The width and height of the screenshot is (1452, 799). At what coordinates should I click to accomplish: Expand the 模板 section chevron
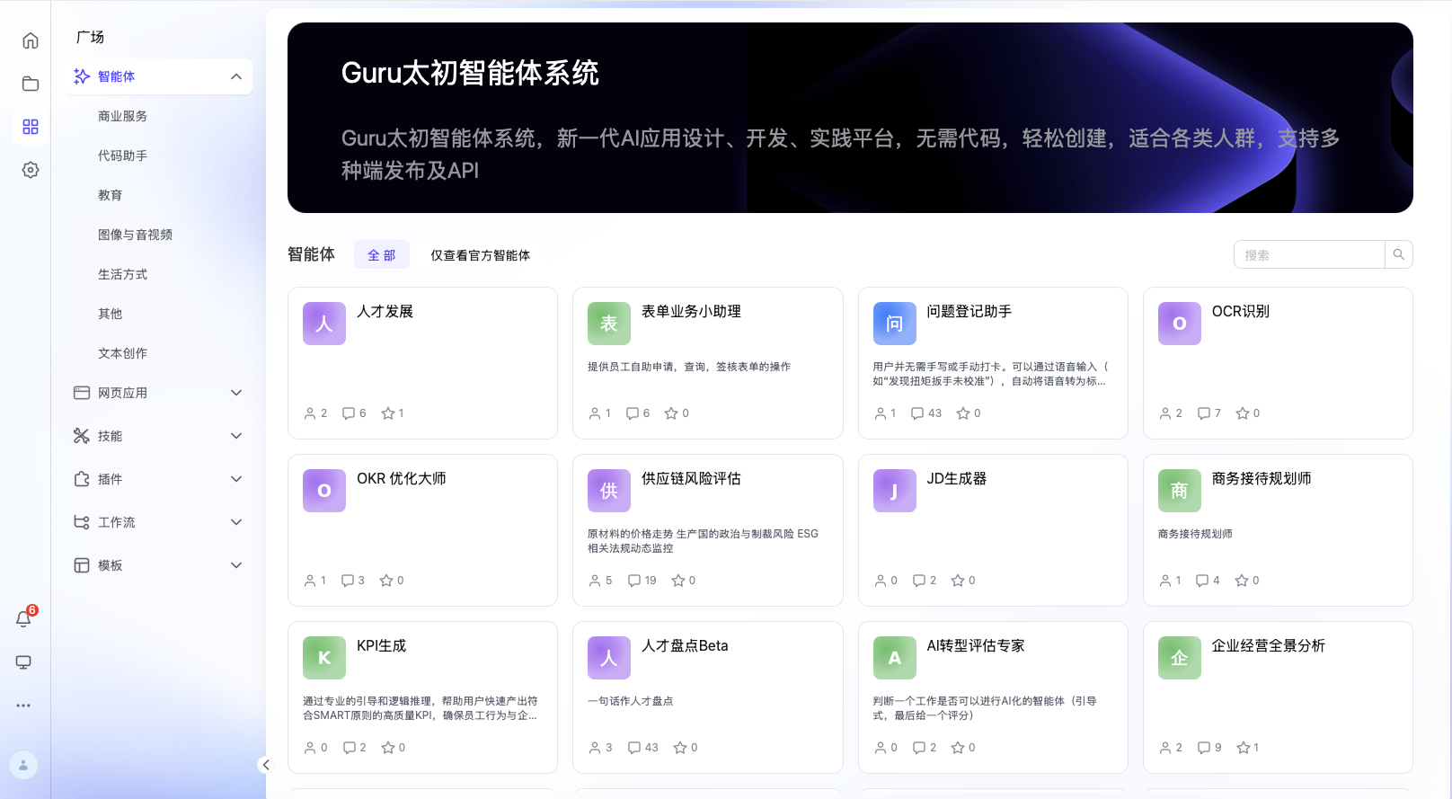pos(236,565)
